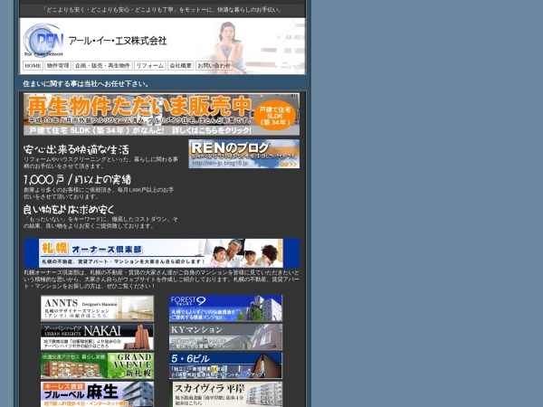Open the 物件管理 navigation item
This screenshot has width=543, height=407.
(58, 65)
